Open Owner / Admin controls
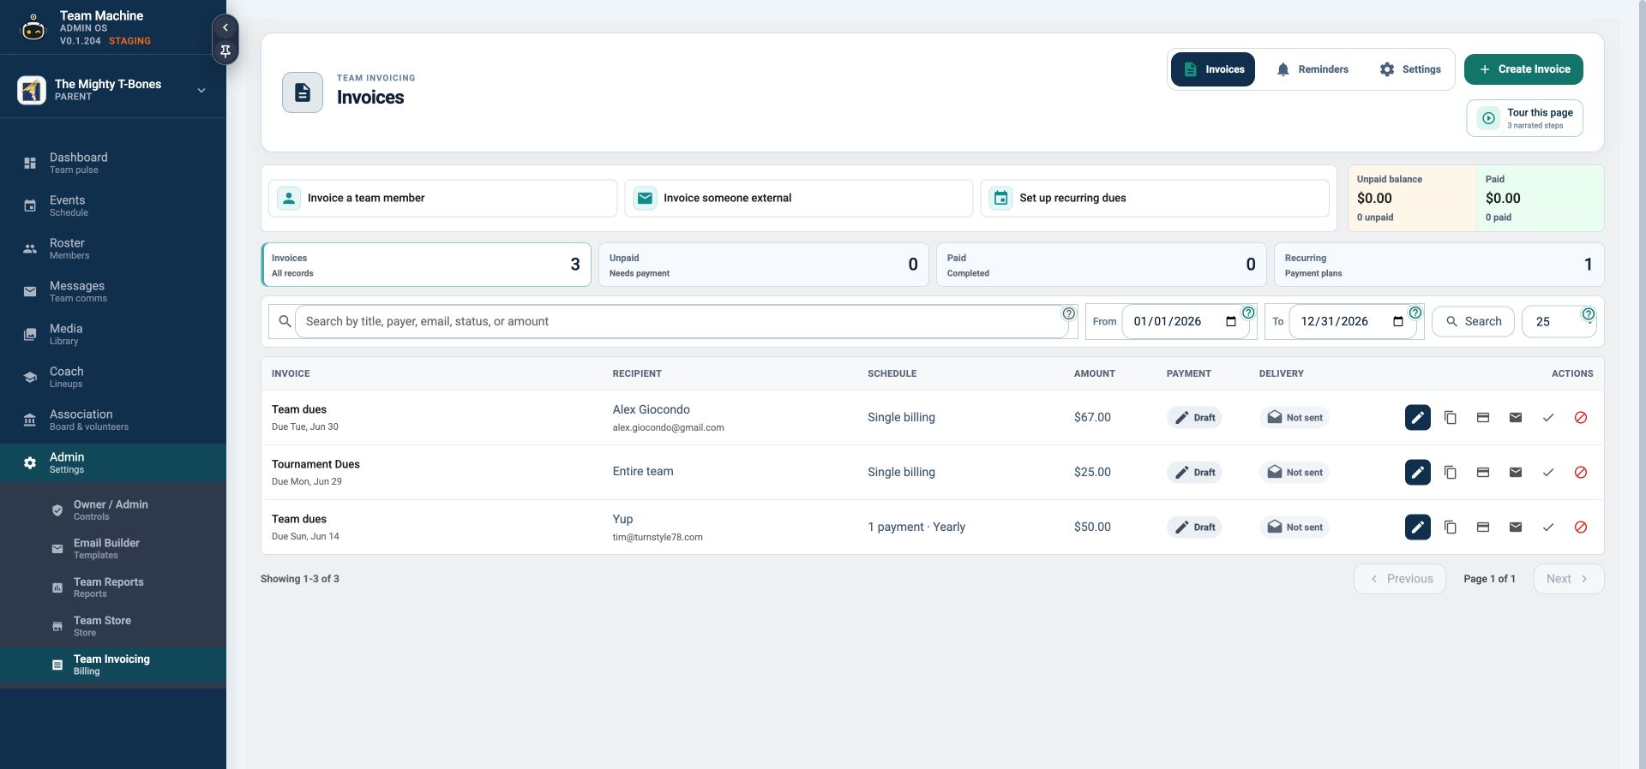The image size is (1646, 769). 113,510
